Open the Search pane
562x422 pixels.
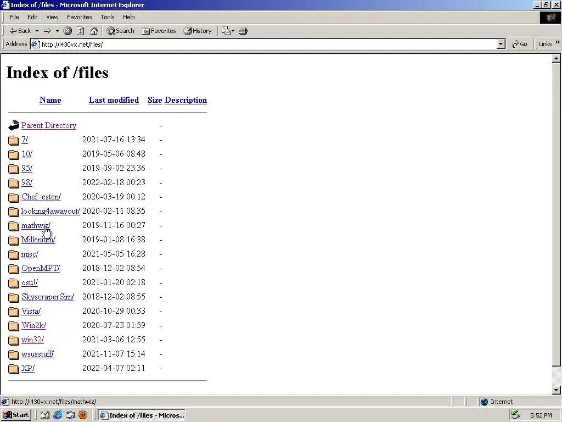click(x=120, y=31)
